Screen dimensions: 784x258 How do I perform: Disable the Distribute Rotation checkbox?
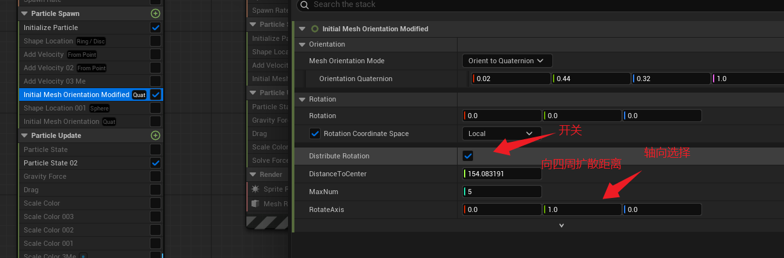468,156
